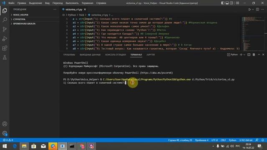The image size is (267, 150).
Task: Open errors and warnings status item
Action: [x=8, y=140]
